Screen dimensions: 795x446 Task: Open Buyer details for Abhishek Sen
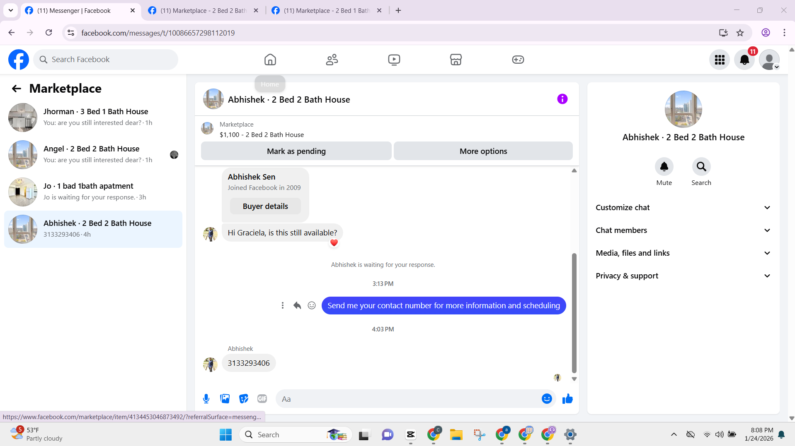click(265, 206)
